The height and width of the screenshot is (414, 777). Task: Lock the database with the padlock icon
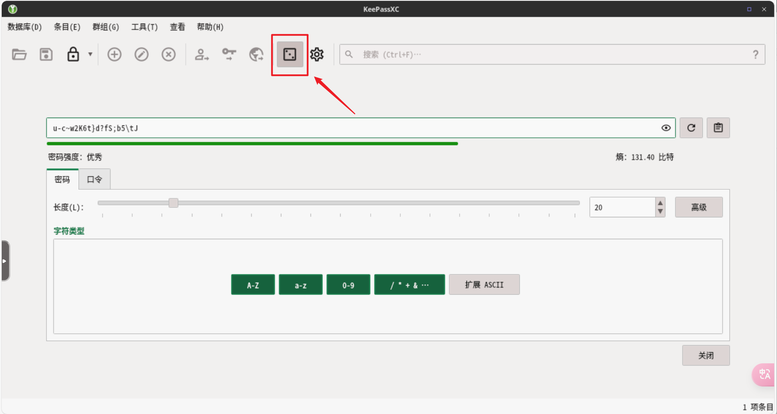tap(73, 55)
